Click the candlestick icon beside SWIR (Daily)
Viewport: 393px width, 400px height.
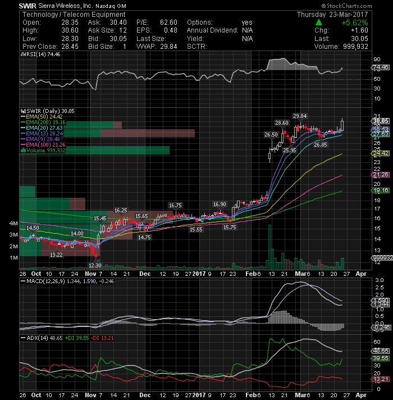[23, 111]
